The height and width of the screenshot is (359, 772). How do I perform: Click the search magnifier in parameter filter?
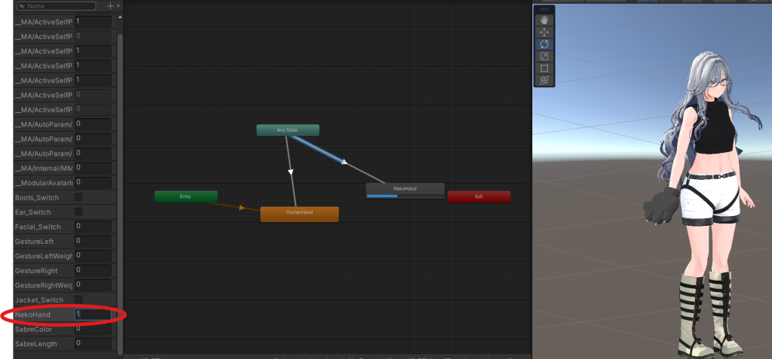[20, 6]
